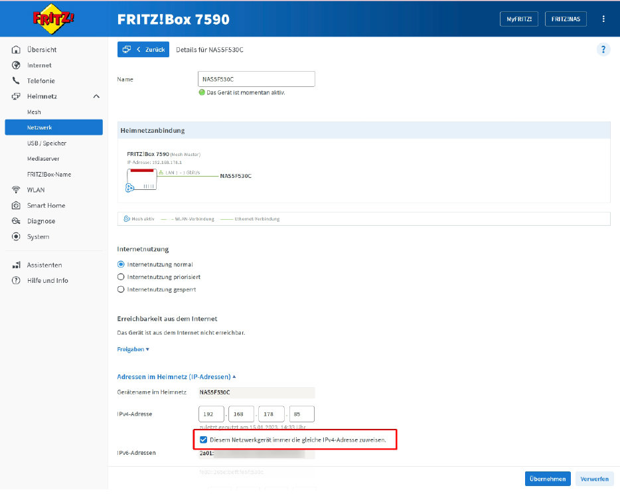Open Mediaserver submenu item
620x496 pixels.
coord(43,159)
